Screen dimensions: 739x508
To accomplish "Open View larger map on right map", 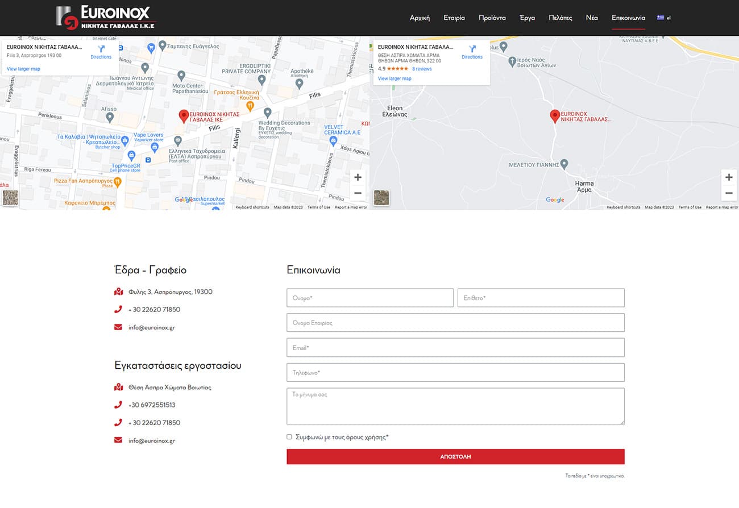I will [395, 78].
